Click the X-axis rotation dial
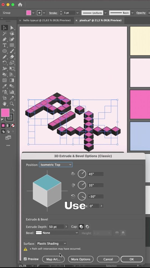This screenshot has width=150, height=268. click(x=82, y=174)
